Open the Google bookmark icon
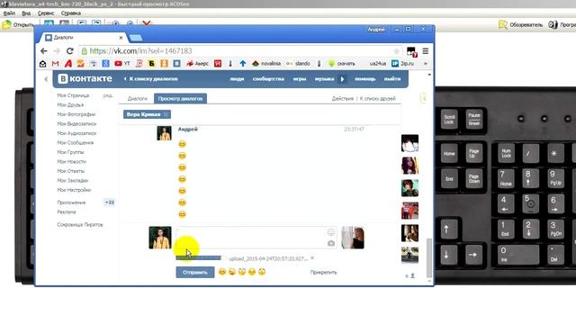The image size is (576, 324). 105,64
